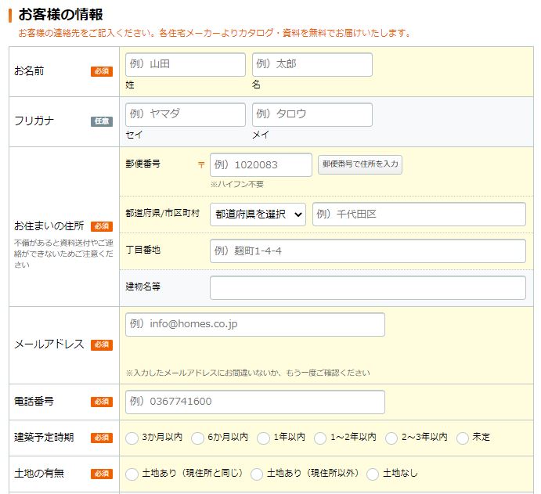Open the 都道府県を選択 dropdown

tap(258, 215)
